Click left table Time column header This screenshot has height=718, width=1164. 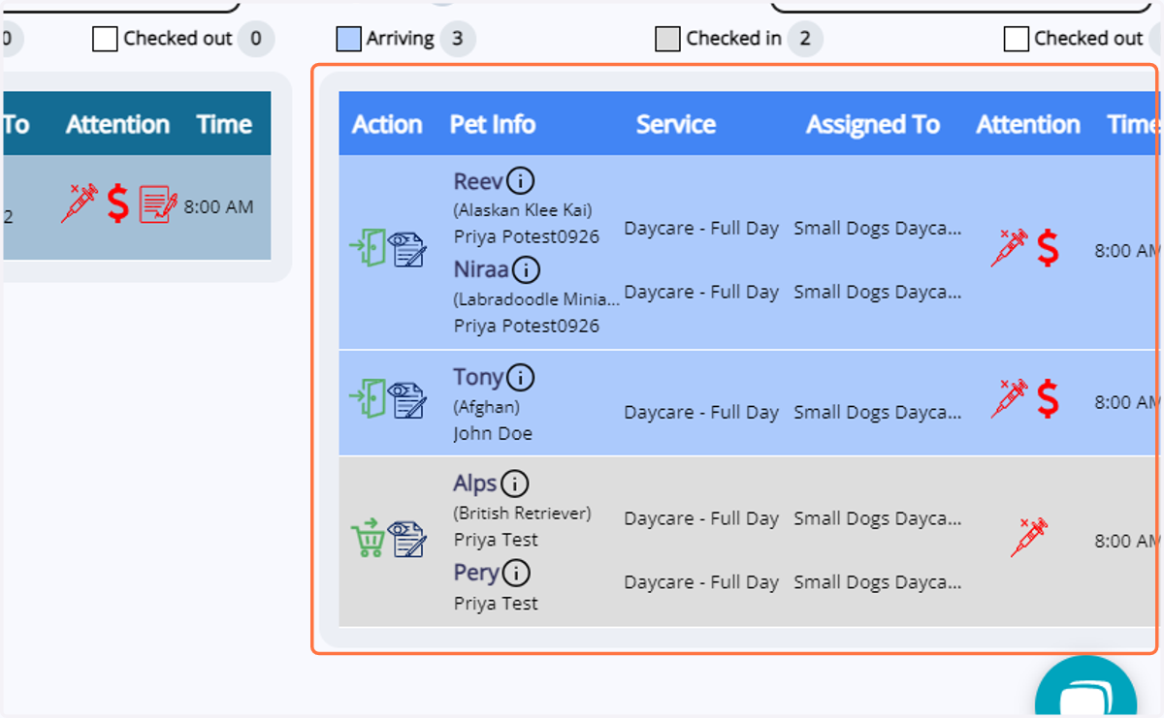pyautogui.click(x=224, y=124)
